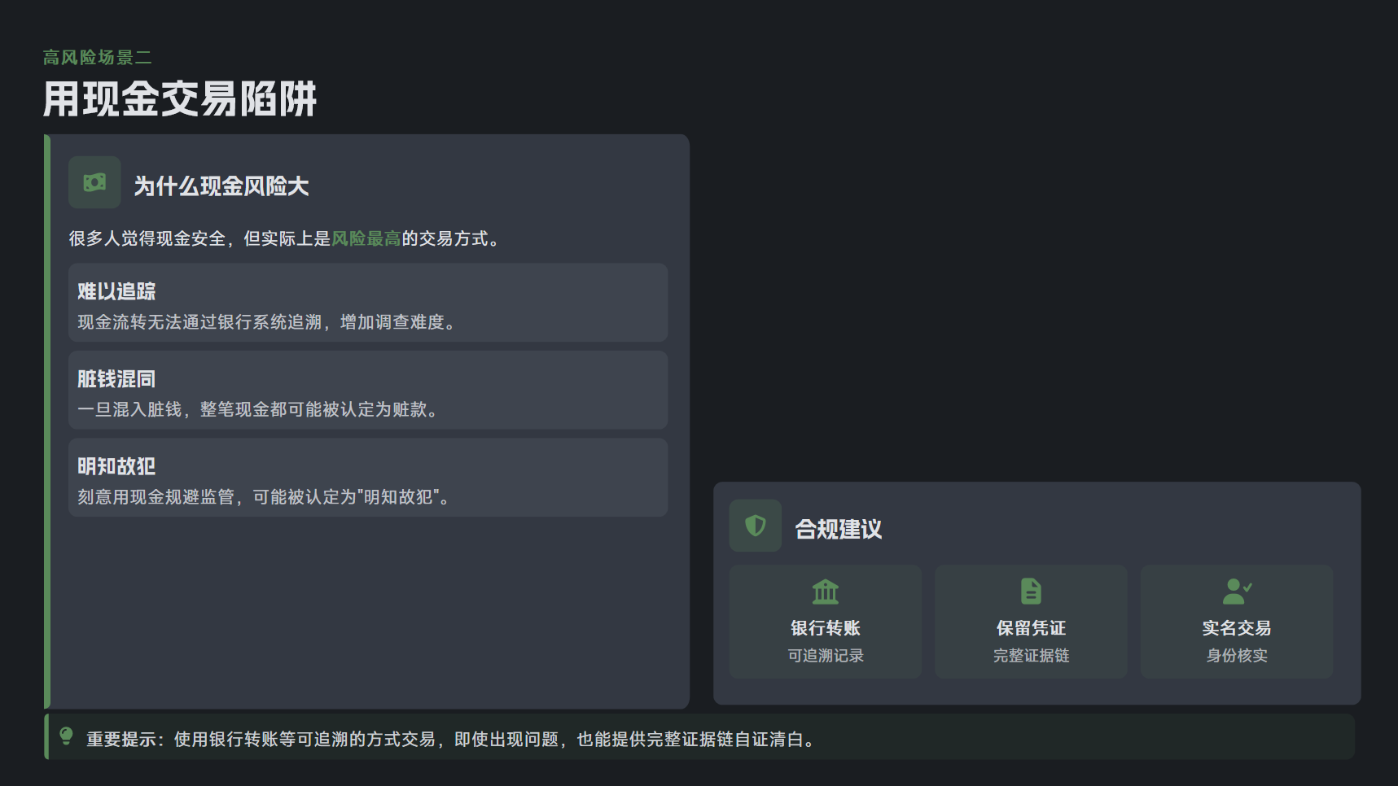
Task: Select the 脏钱混同 card
Action: [368, 391]
